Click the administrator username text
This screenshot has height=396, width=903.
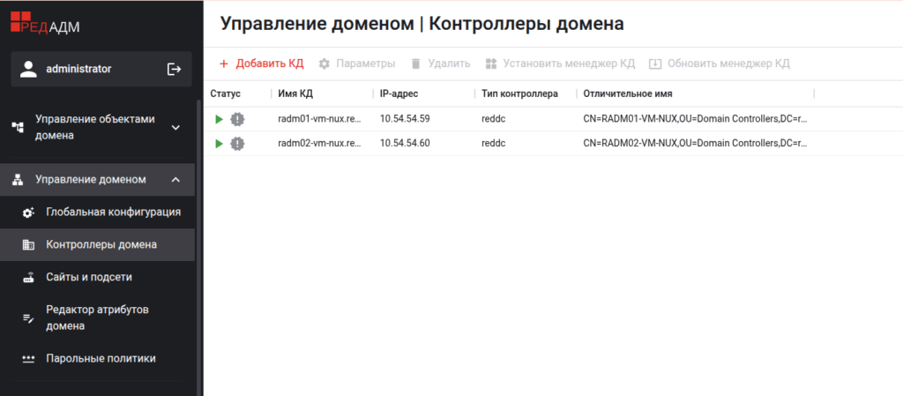click(x=78, y=69)
